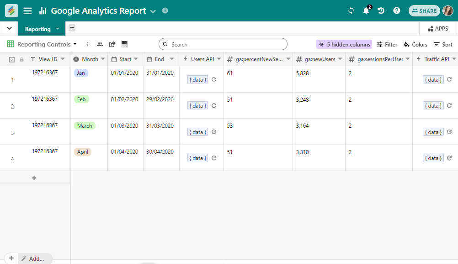Screen dimensions: 458x264
Task: Open Start column dropdown
Action: 136,59
